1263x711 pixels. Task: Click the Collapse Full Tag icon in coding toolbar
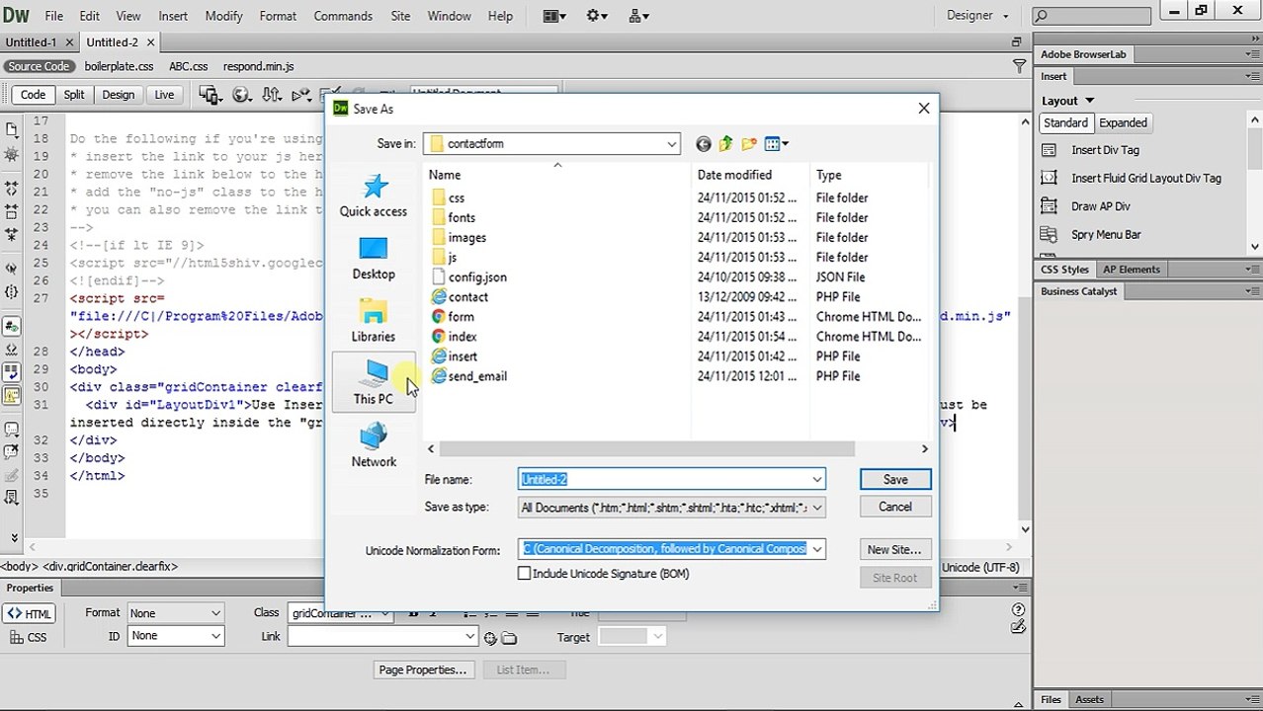pos(12,187)
